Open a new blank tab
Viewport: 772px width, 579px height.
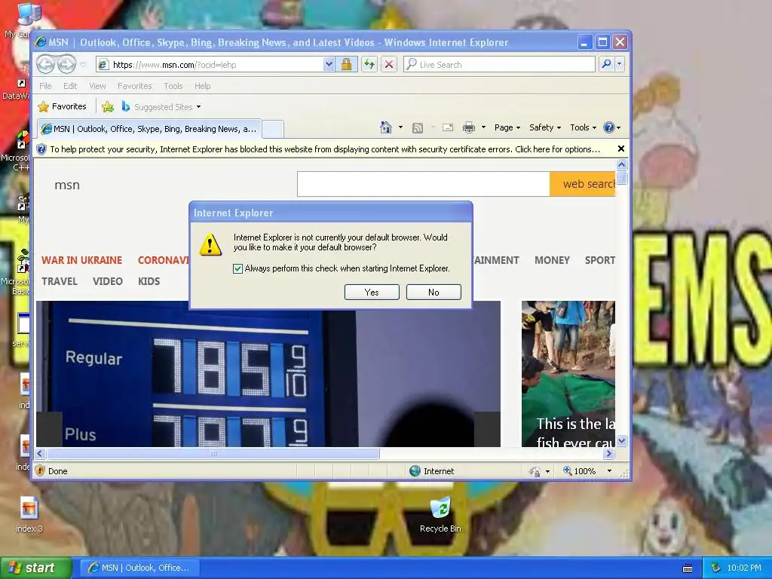(x=272, y=130)
